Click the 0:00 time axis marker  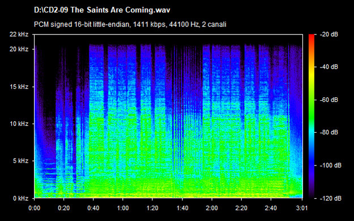(x=35, y=208)
